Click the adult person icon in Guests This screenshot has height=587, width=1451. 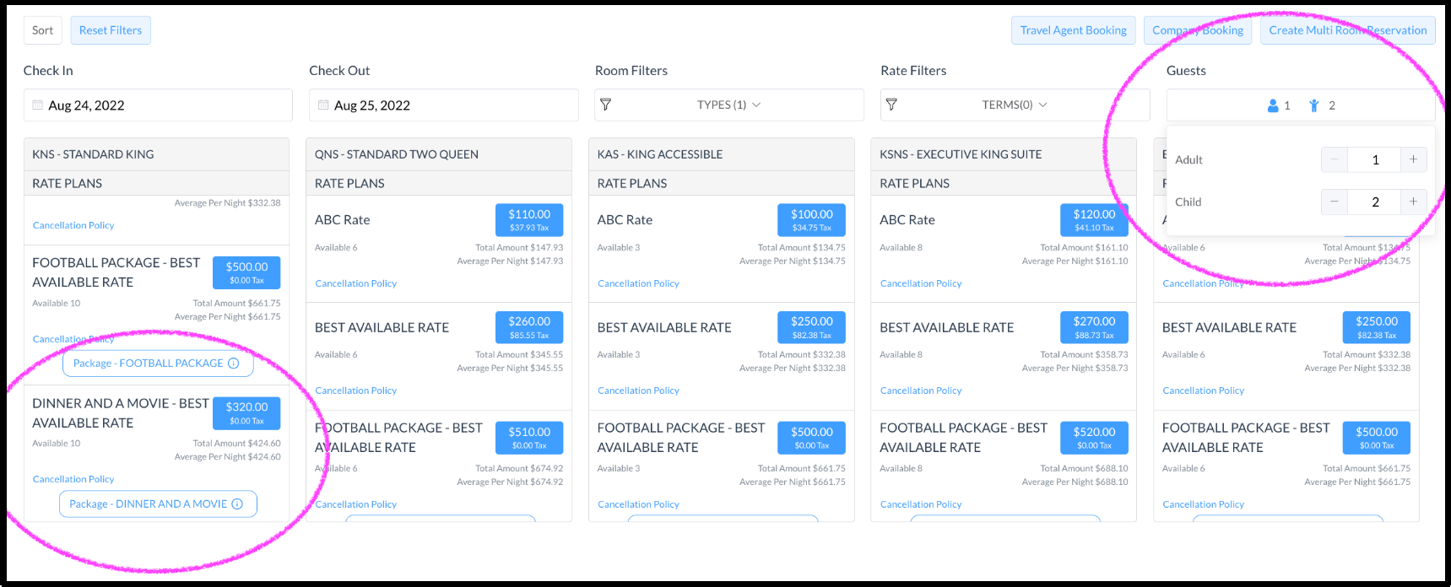(1273, 105)
